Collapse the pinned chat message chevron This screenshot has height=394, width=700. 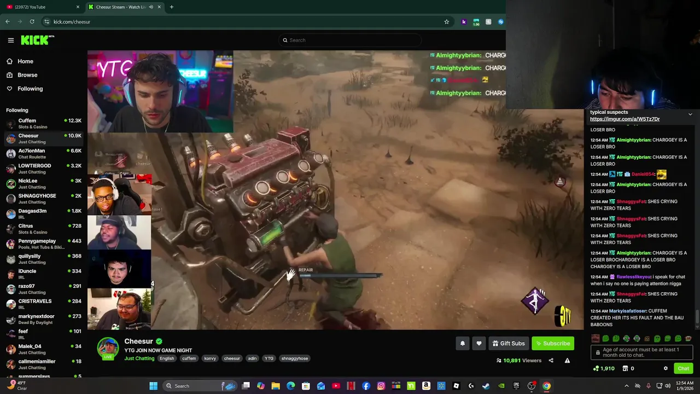[x=690, y=114]
